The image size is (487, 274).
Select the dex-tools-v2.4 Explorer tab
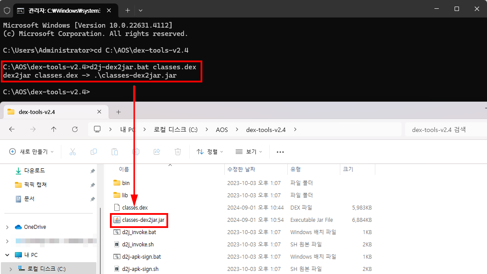click(x=56, y=112)
